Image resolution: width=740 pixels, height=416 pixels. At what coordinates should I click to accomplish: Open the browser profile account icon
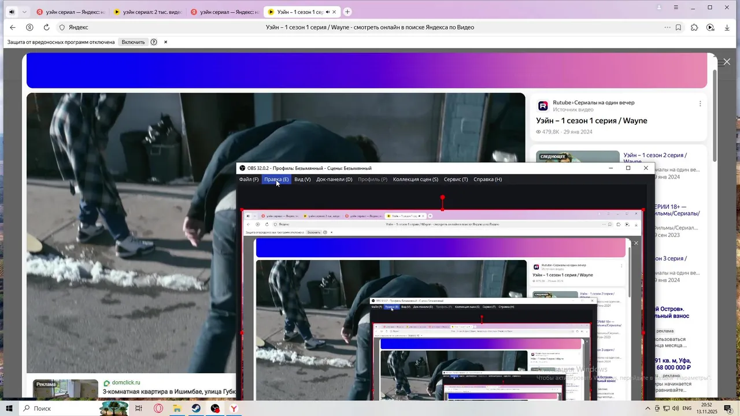pos(659,8)
